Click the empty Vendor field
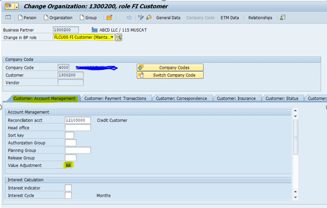Image resolution: width=327 pixels, height=208 pixels. click(71, 82)
